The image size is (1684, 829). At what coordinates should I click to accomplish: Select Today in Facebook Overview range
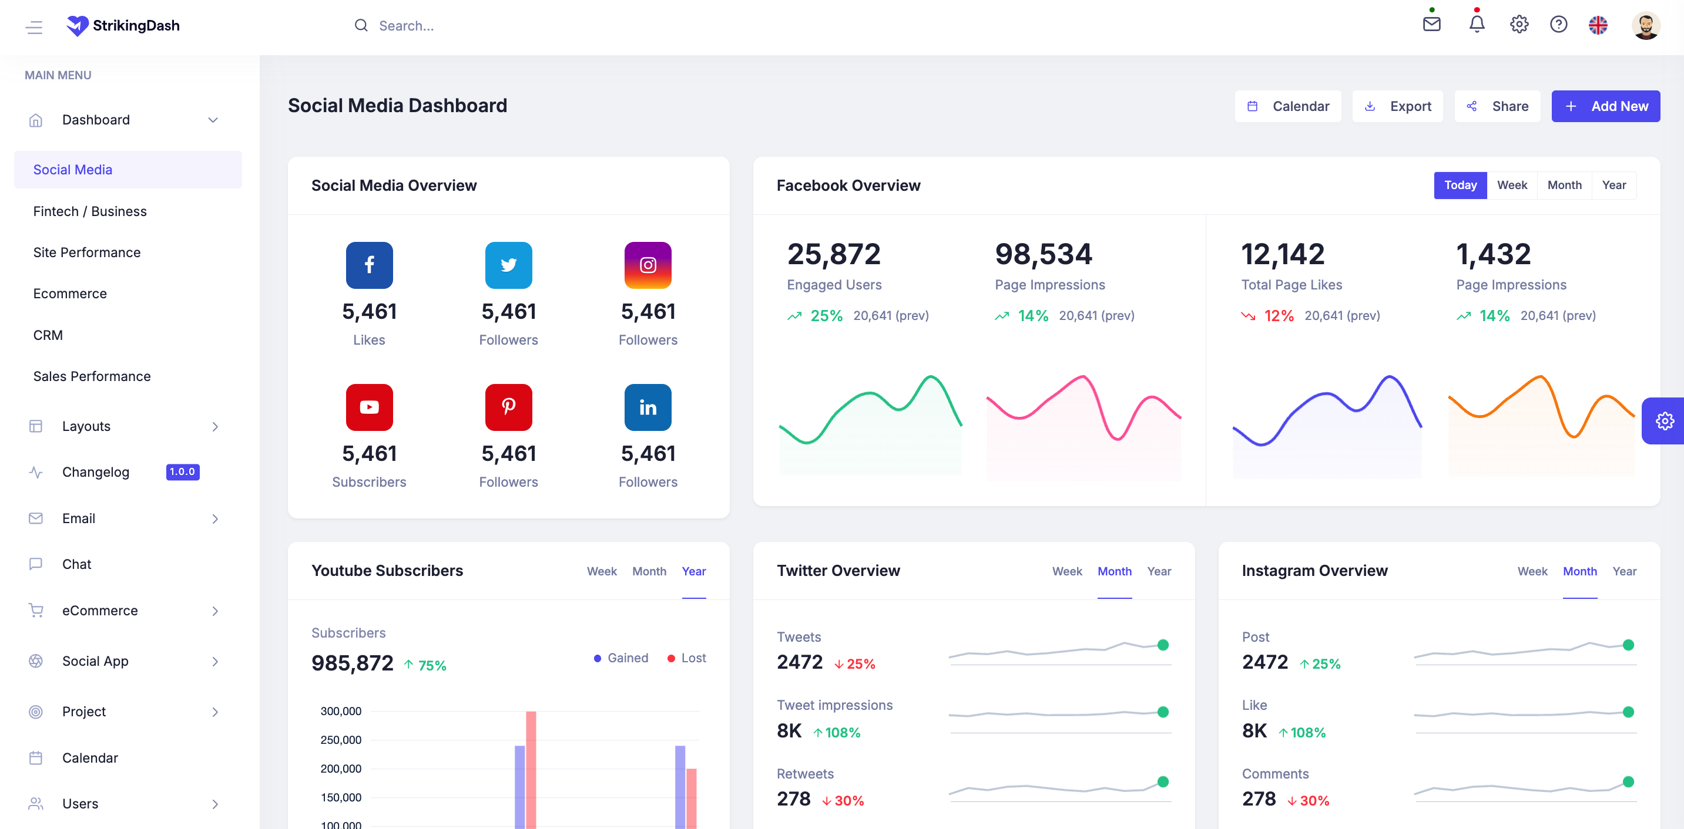1459,186
